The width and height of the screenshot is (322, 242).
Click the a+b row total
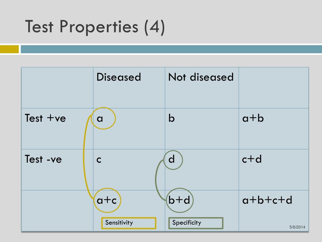(253, 118)
